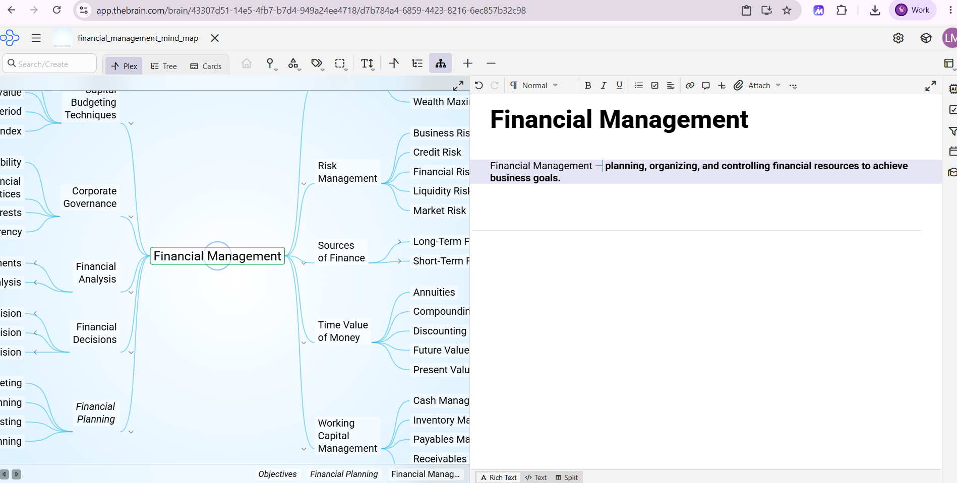Insert a bulleted list in notes
The image size is (957, 483).
click(x=639, y=86)
